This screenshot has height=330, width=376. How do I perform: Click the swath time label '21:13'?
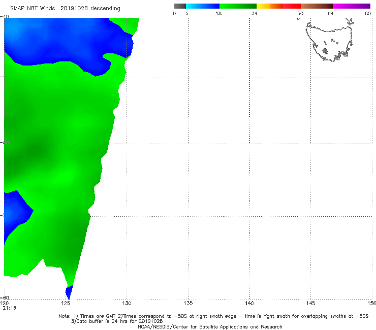9,308
